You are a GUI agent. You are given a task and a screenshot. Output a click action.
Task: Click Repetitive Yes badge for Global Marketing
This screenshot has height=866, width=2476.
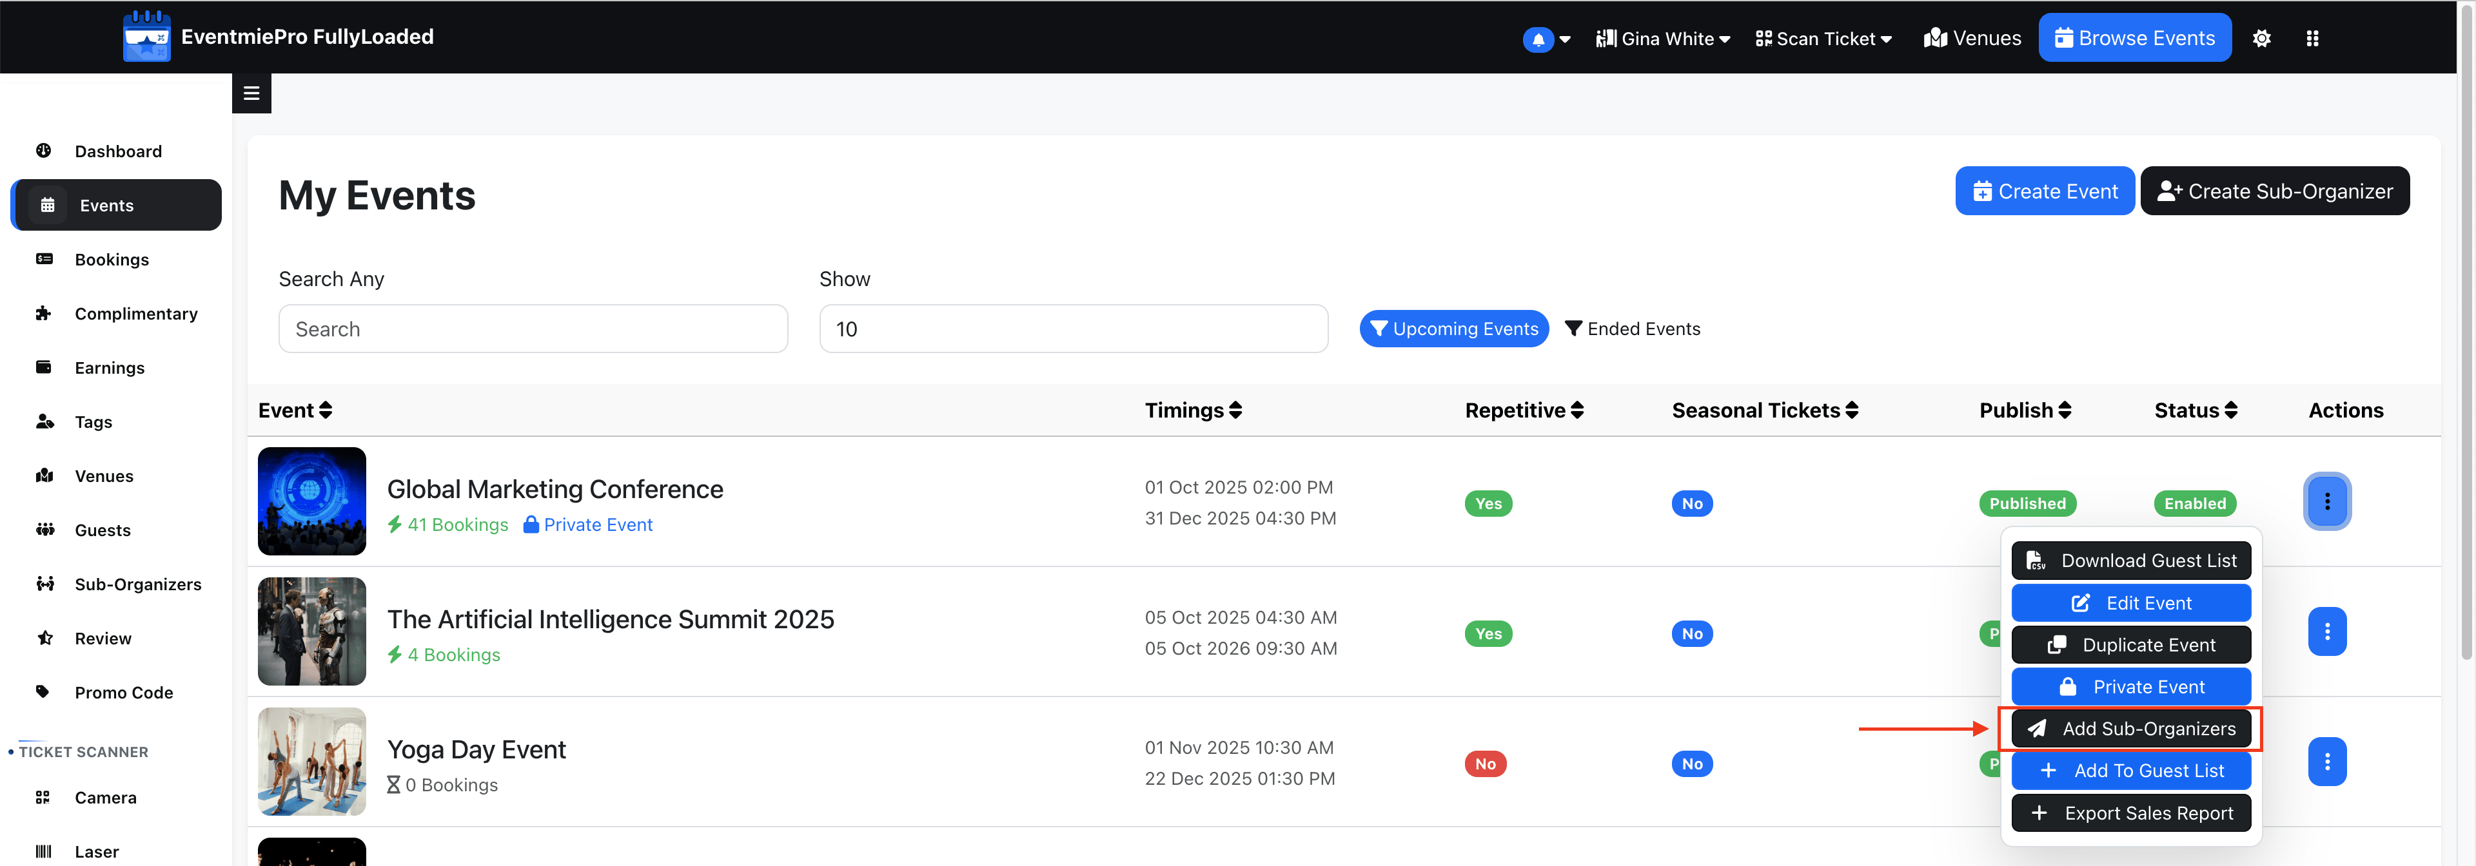pos(1488,503)
